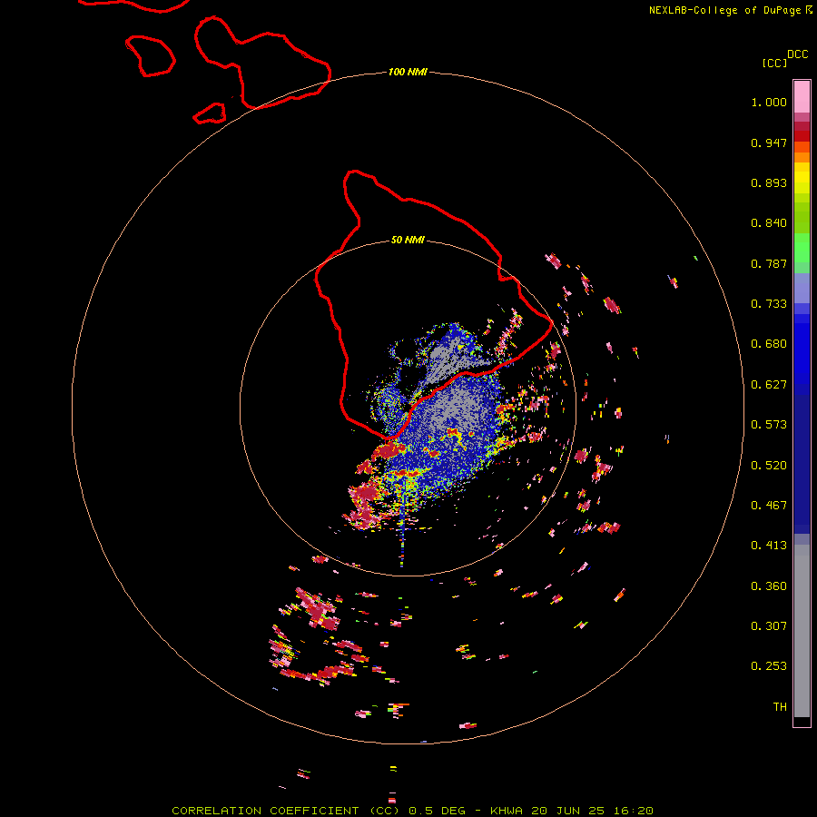The width and height of the screenshot is (817, 817).
Task: Click the 50 NMI range ring label
Action: (408, 240)
